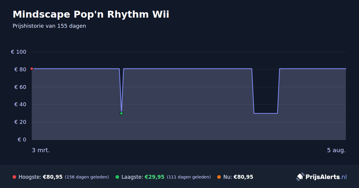
Task: Select the Prijshistorie van 155 dagen subtitle
Action: [49, 26]
